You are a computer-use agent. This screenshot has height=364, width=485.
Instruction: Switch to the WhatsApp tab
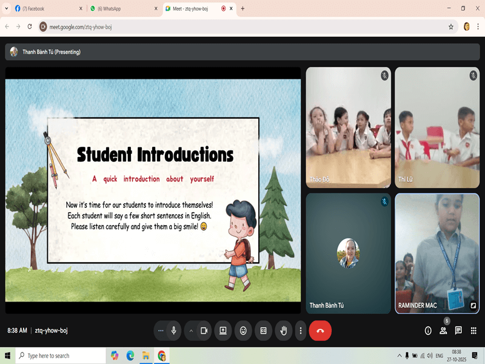(x=120, y=8)
